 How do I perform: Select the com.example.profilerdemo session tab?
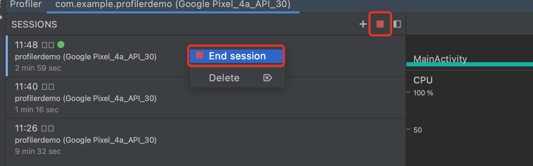tap(173, 5)
